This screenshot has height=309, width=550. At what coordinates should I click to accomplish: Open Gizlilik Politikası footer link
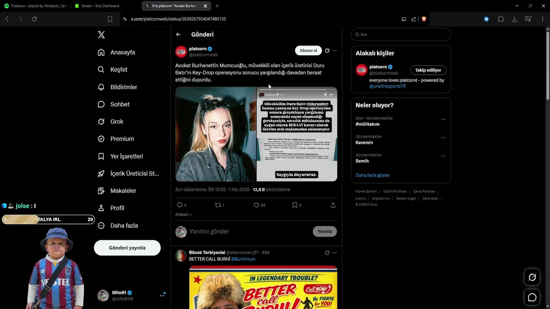tap(395, 191)
